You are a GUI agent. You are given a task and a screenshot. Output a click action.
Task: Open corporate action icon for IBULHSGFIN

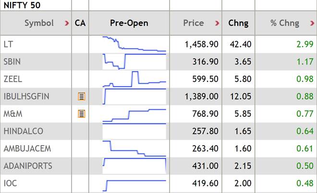(x=81, y=97)
